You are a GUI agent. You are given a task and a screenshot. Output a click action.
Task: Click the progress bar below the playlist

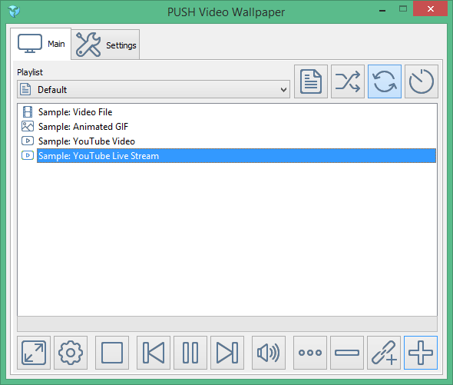point(227,324)
